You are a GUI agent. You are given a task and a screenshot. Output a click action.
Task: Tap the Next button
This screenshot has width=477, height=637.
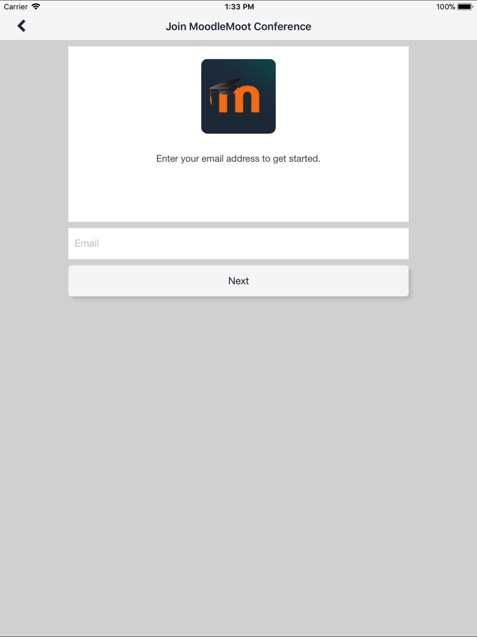tap(238, 281)
